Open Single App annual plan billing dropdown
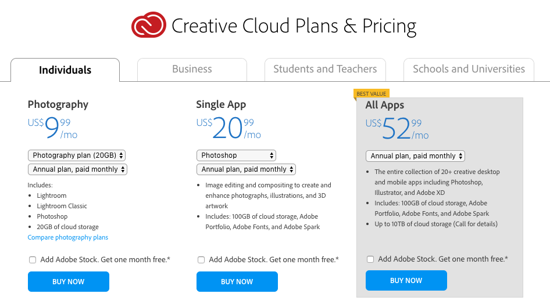 (x=246, y=169)
